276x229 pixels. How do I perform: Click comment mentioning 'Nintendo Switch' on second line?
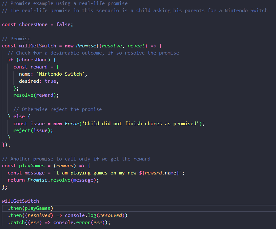135,11
